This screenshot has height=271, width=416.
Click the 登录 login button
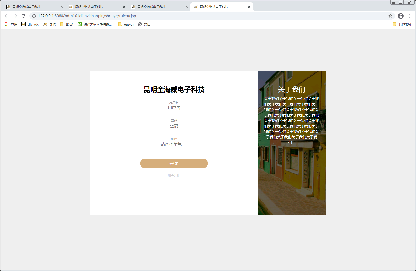click(174, 163)
